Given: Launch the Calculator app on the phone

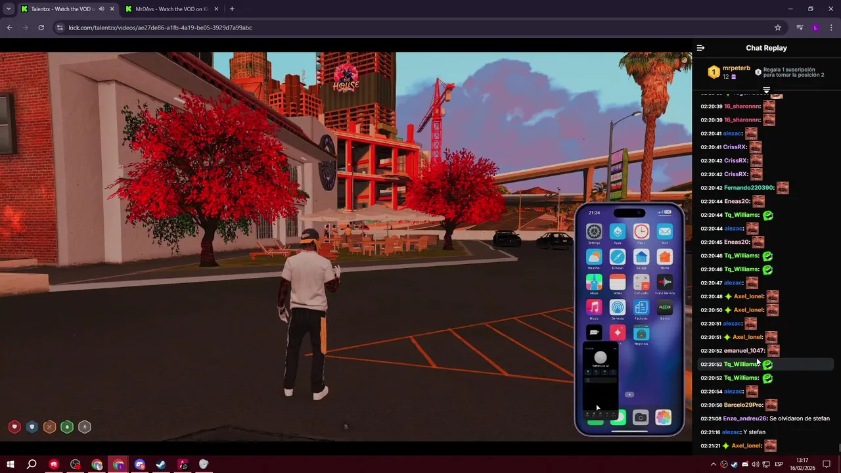Looking at the screenshot, I should [x=641, y=282].
